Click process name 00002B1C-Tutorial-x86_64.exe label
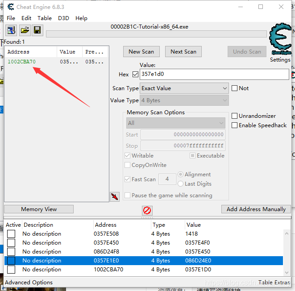This screenshot has height=291, width=295. [150, 27]
